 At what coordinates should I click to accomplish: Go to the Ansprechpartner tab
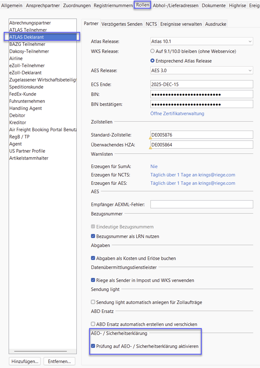[x=43, y=5]
